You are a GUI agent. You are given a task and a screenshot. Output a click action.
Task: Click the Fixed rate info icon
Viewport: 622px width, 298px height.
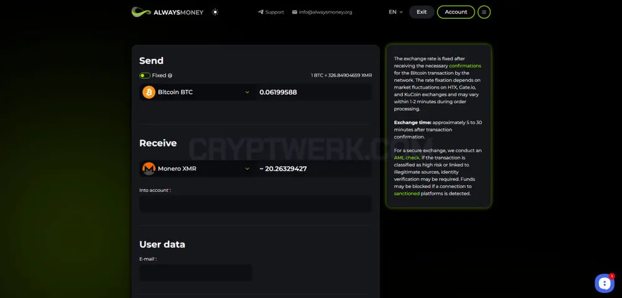click(170, 75)
